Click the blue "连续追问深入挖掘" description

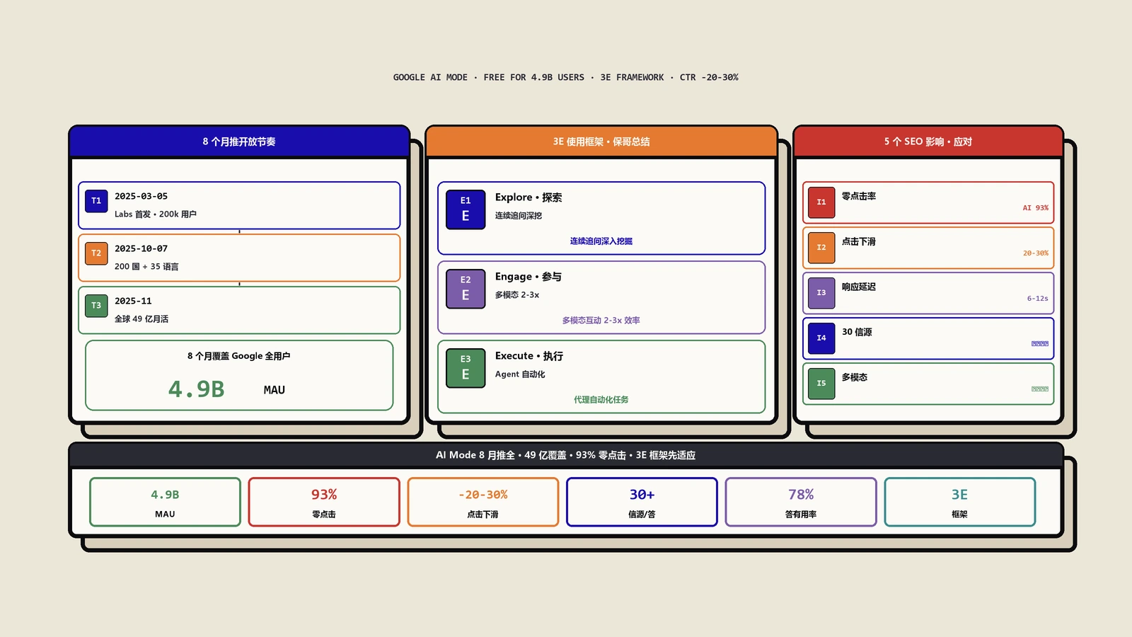tap(601, 241)
